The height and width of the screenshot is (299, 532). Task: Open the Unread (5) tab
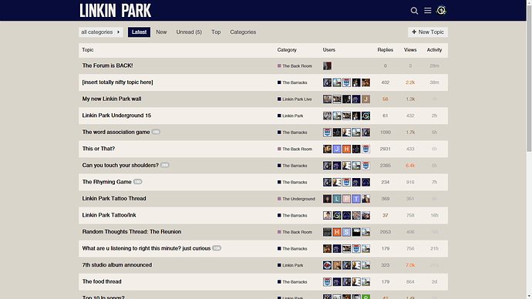coord(189,32)
